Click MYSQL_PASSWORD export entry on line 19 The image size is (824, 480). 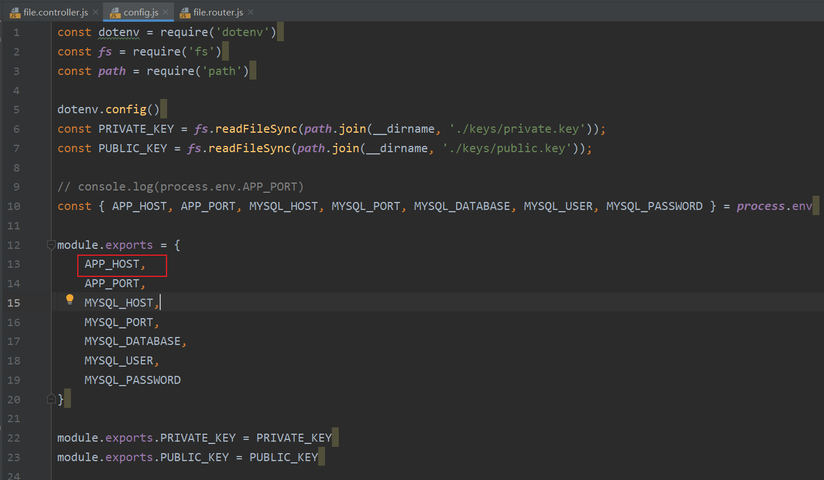(133, 380)
